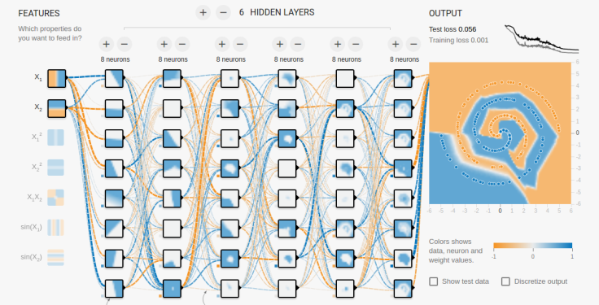Select the bottom neuron in the second hidden layer
Screen dimensions: 599x305
(x=172, y=289)
